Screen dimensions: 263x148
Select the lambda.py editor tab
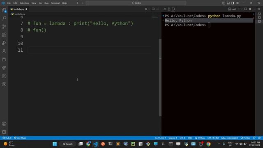[x=18, y=9]
